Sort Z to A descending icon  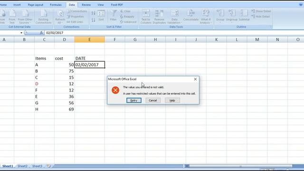coord(93,20)
